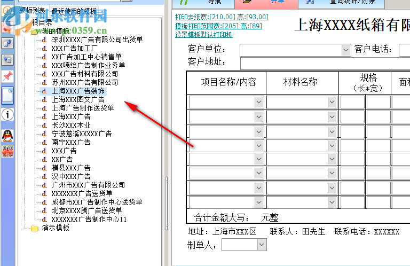
Task: Select template 上海XXX广告装饰
Action: point(78,91)
